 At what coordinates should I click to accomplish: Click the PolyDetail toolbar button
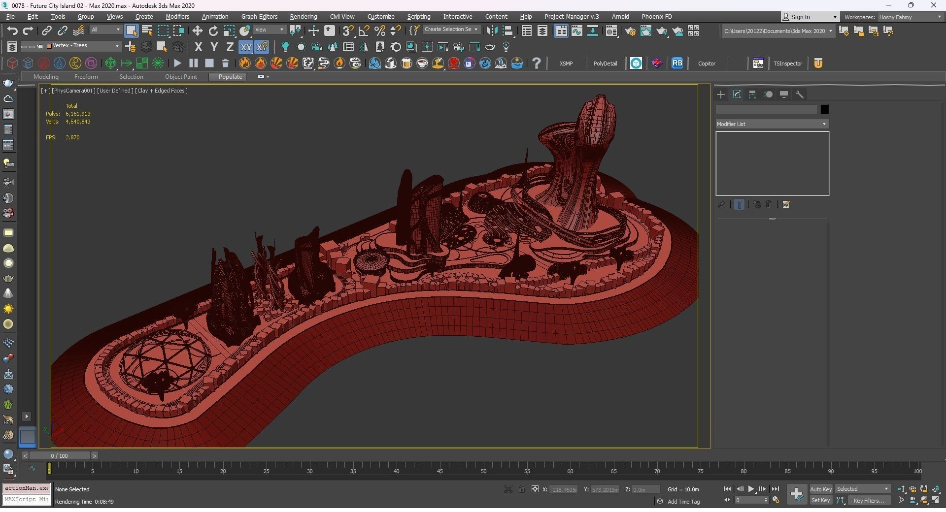tap(605, 64)
